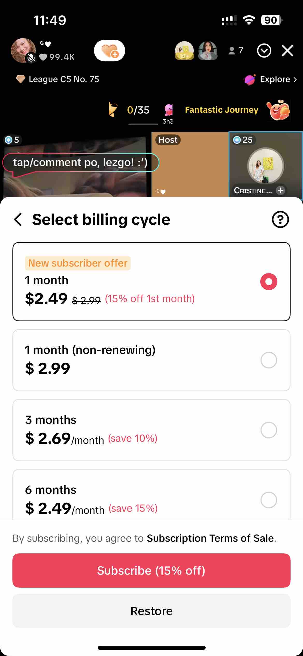The image size is (303, 656).
Task: Go back using the left chevron
Action: point(18,219)
